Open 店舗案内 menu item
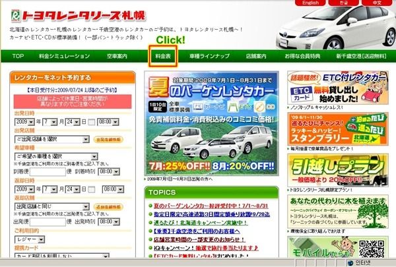The height and width of the screenshot is (267, 396). (x=256, y=56)
